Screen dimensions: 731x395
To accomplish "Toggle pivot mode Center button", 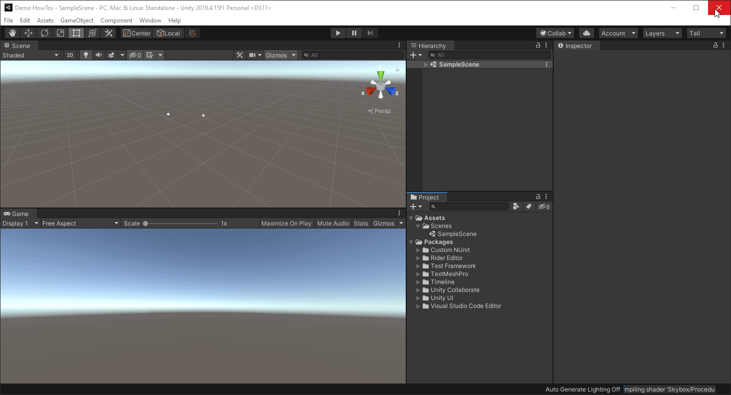I will coord(137,33).
